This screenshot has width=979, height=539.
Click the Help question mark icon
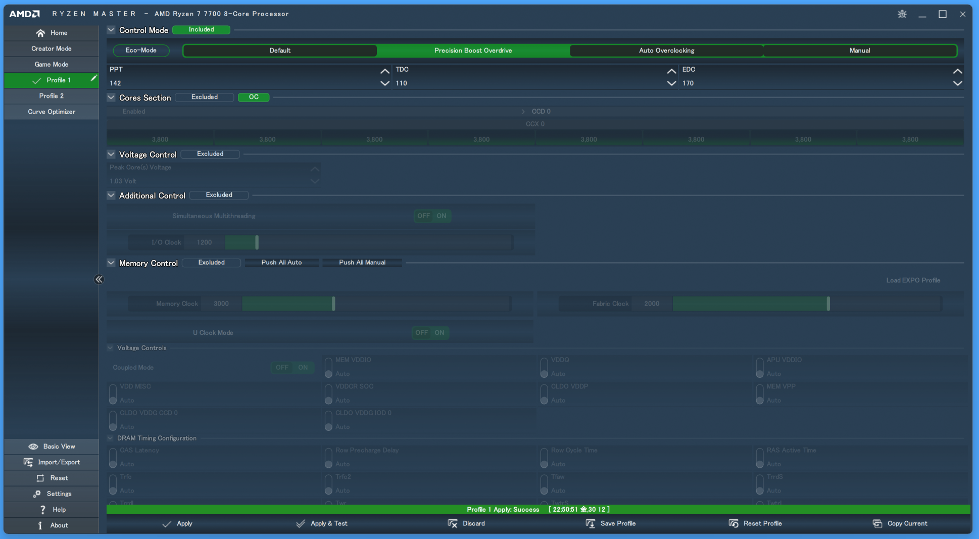(42, 510)
